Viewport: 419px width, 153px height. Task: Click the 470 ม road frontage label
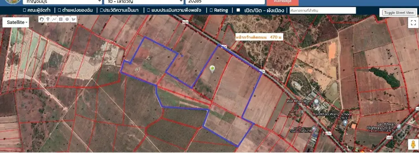[x=259, y=37]
